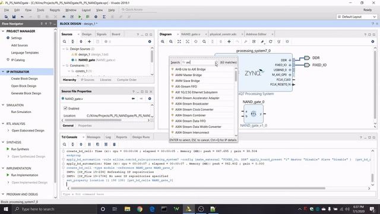Select AXI4-Stream Interconnect in IP list
380x214 pixels.
[x=192, y=133]
